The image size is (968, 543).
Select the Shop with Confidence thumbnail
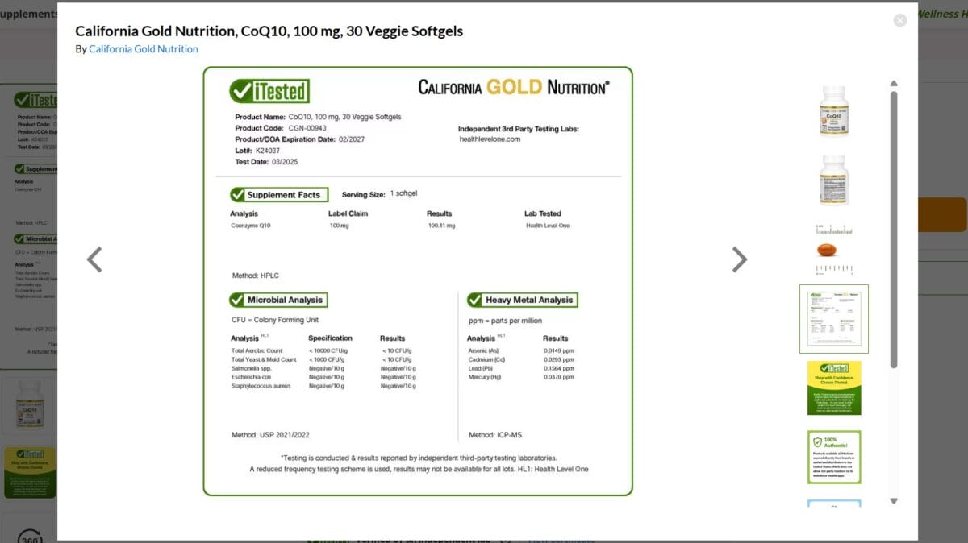(834, 388)
